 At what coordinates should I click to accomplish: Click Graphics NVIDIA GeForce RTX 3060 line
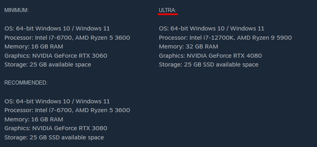click(x=56, y=56)
